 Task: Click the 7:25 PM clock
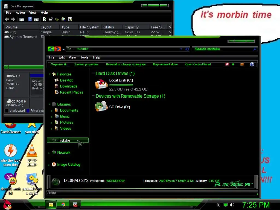(x=256, y=205)
